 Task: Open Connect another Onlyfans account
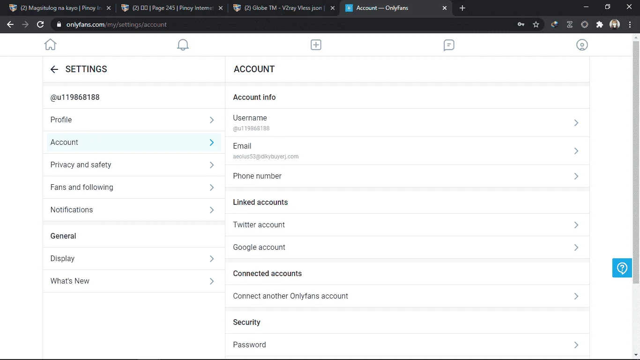pos(407,296)
